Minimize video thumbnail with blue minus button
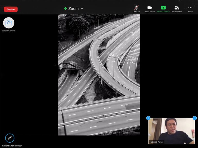 click(195, 118)
